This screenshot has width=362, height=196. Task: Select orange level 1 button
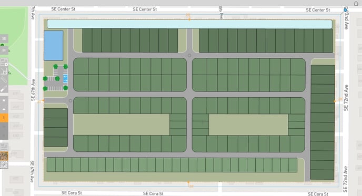pos(4,118)
